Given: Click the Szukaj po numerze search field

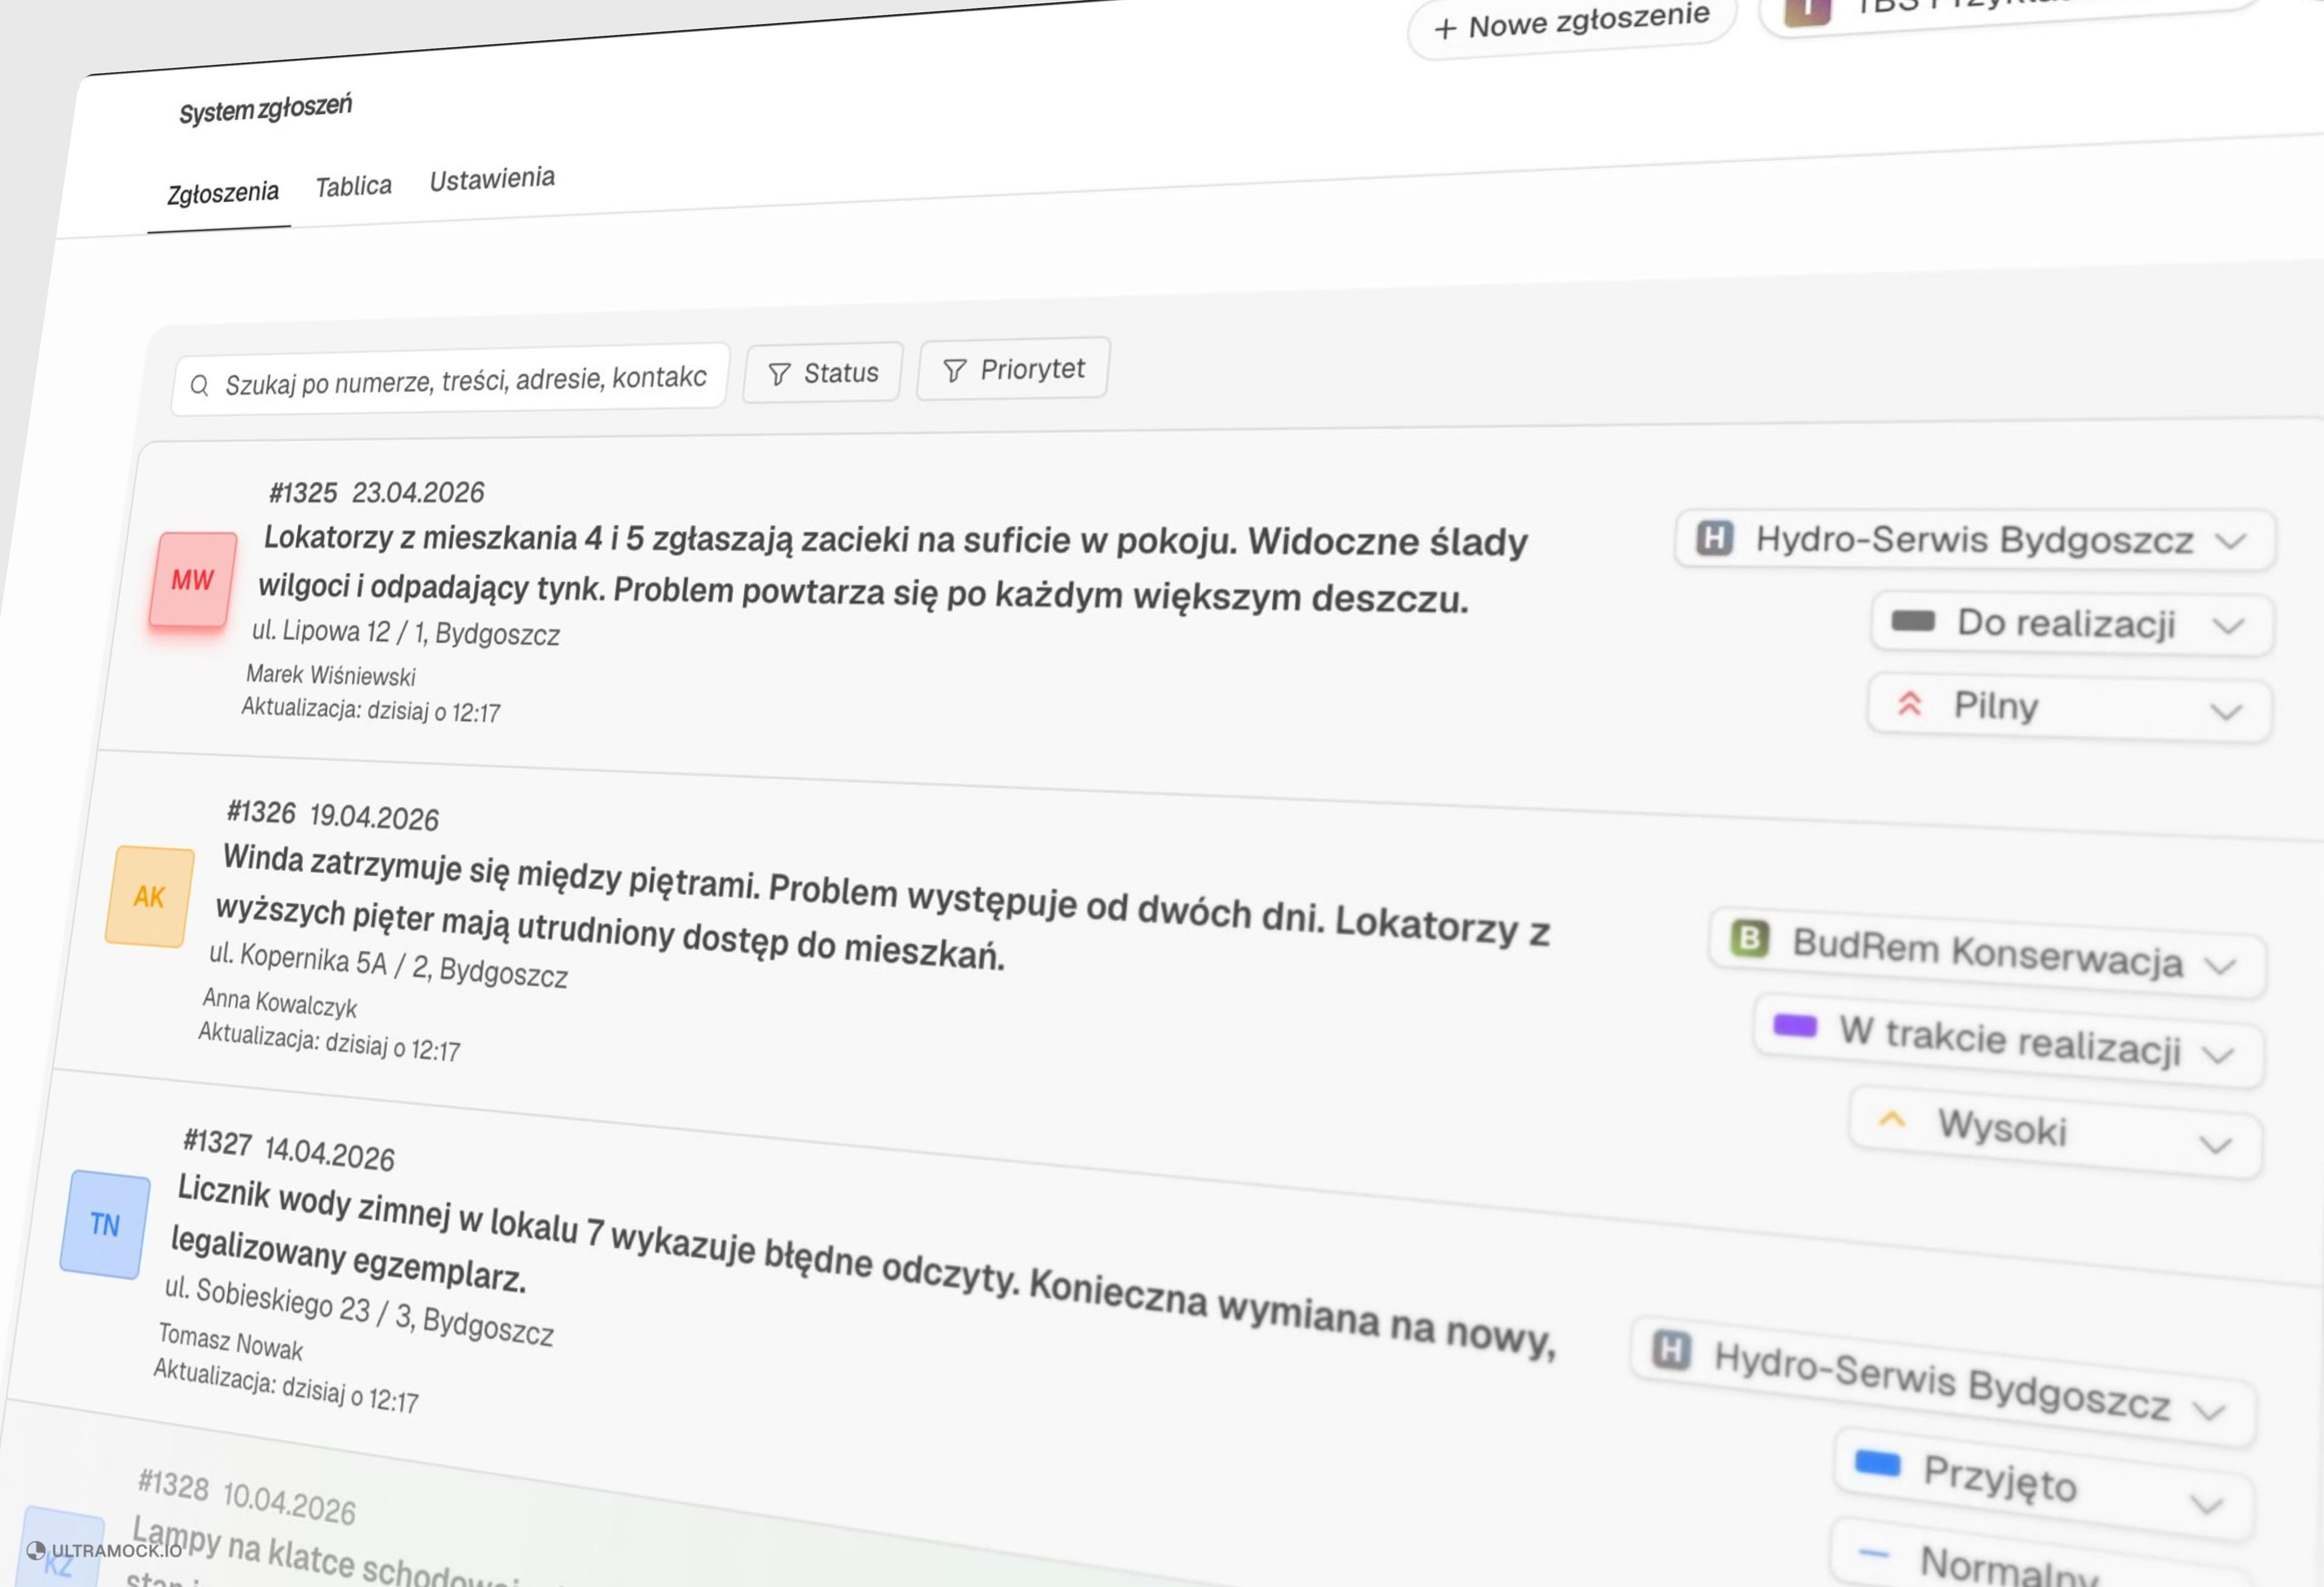Looking at the screenshot, I should [x=450, y=379].
